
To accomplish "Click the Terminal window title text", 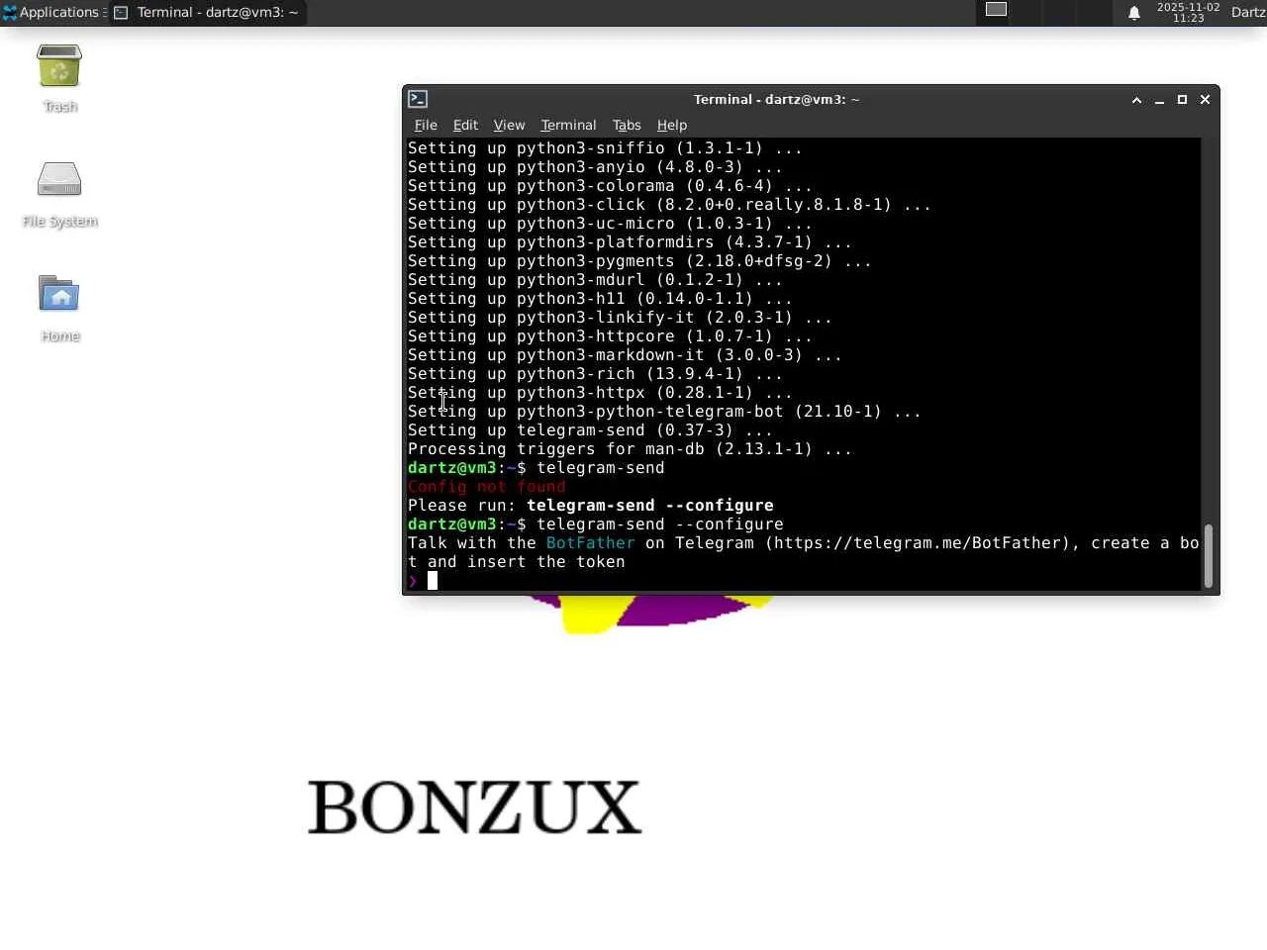I will (x=777, y=99).
